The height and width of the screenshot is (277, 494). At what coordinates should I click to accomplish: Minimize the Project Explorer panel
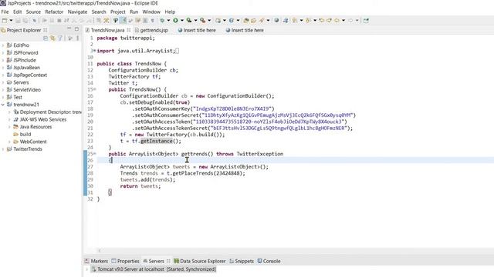click(69, 29)
